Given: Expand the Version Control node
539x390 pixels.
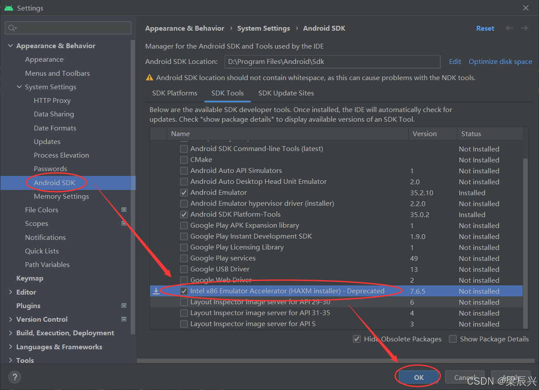Looking at the screenshot, I should point(11,320).
